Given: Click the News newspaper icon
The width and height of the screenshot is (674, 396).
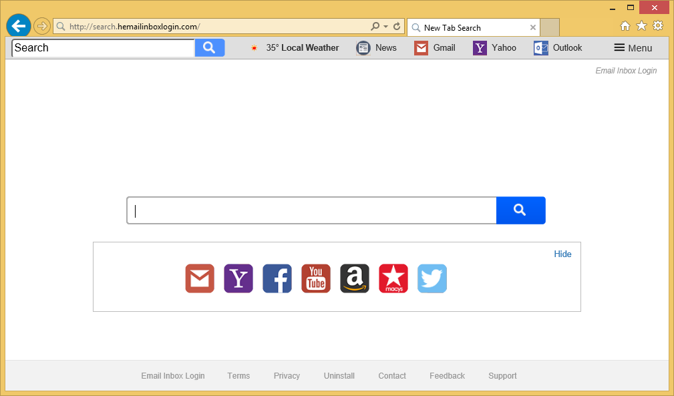Looking at the screenshot, I should pyautogui.click(x=363, y=48).
